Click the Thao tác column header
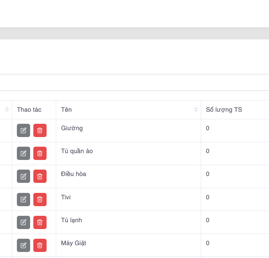Screen dimensions: 269x258 (x=29, y=110)
